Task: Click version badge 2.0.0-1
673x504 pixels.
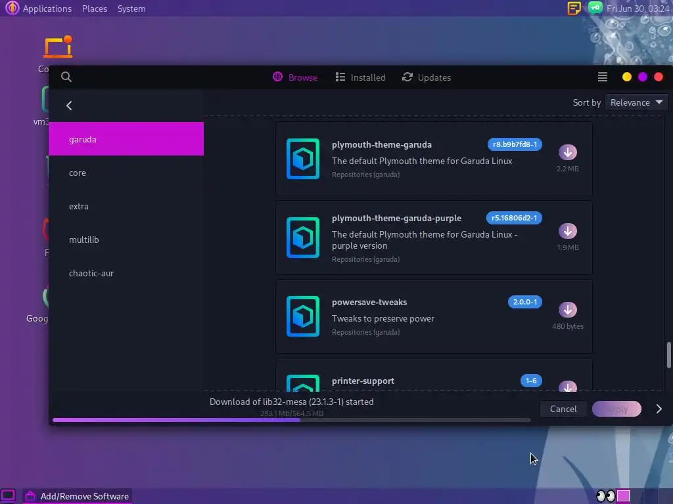Action: pos(525,302)
